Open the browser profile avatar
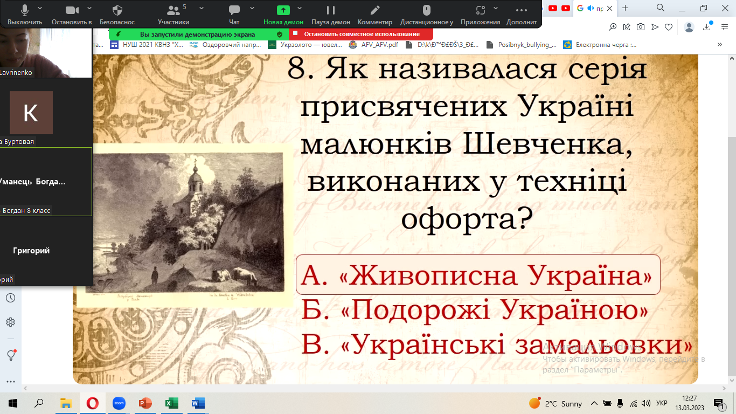 coord(689,27)
